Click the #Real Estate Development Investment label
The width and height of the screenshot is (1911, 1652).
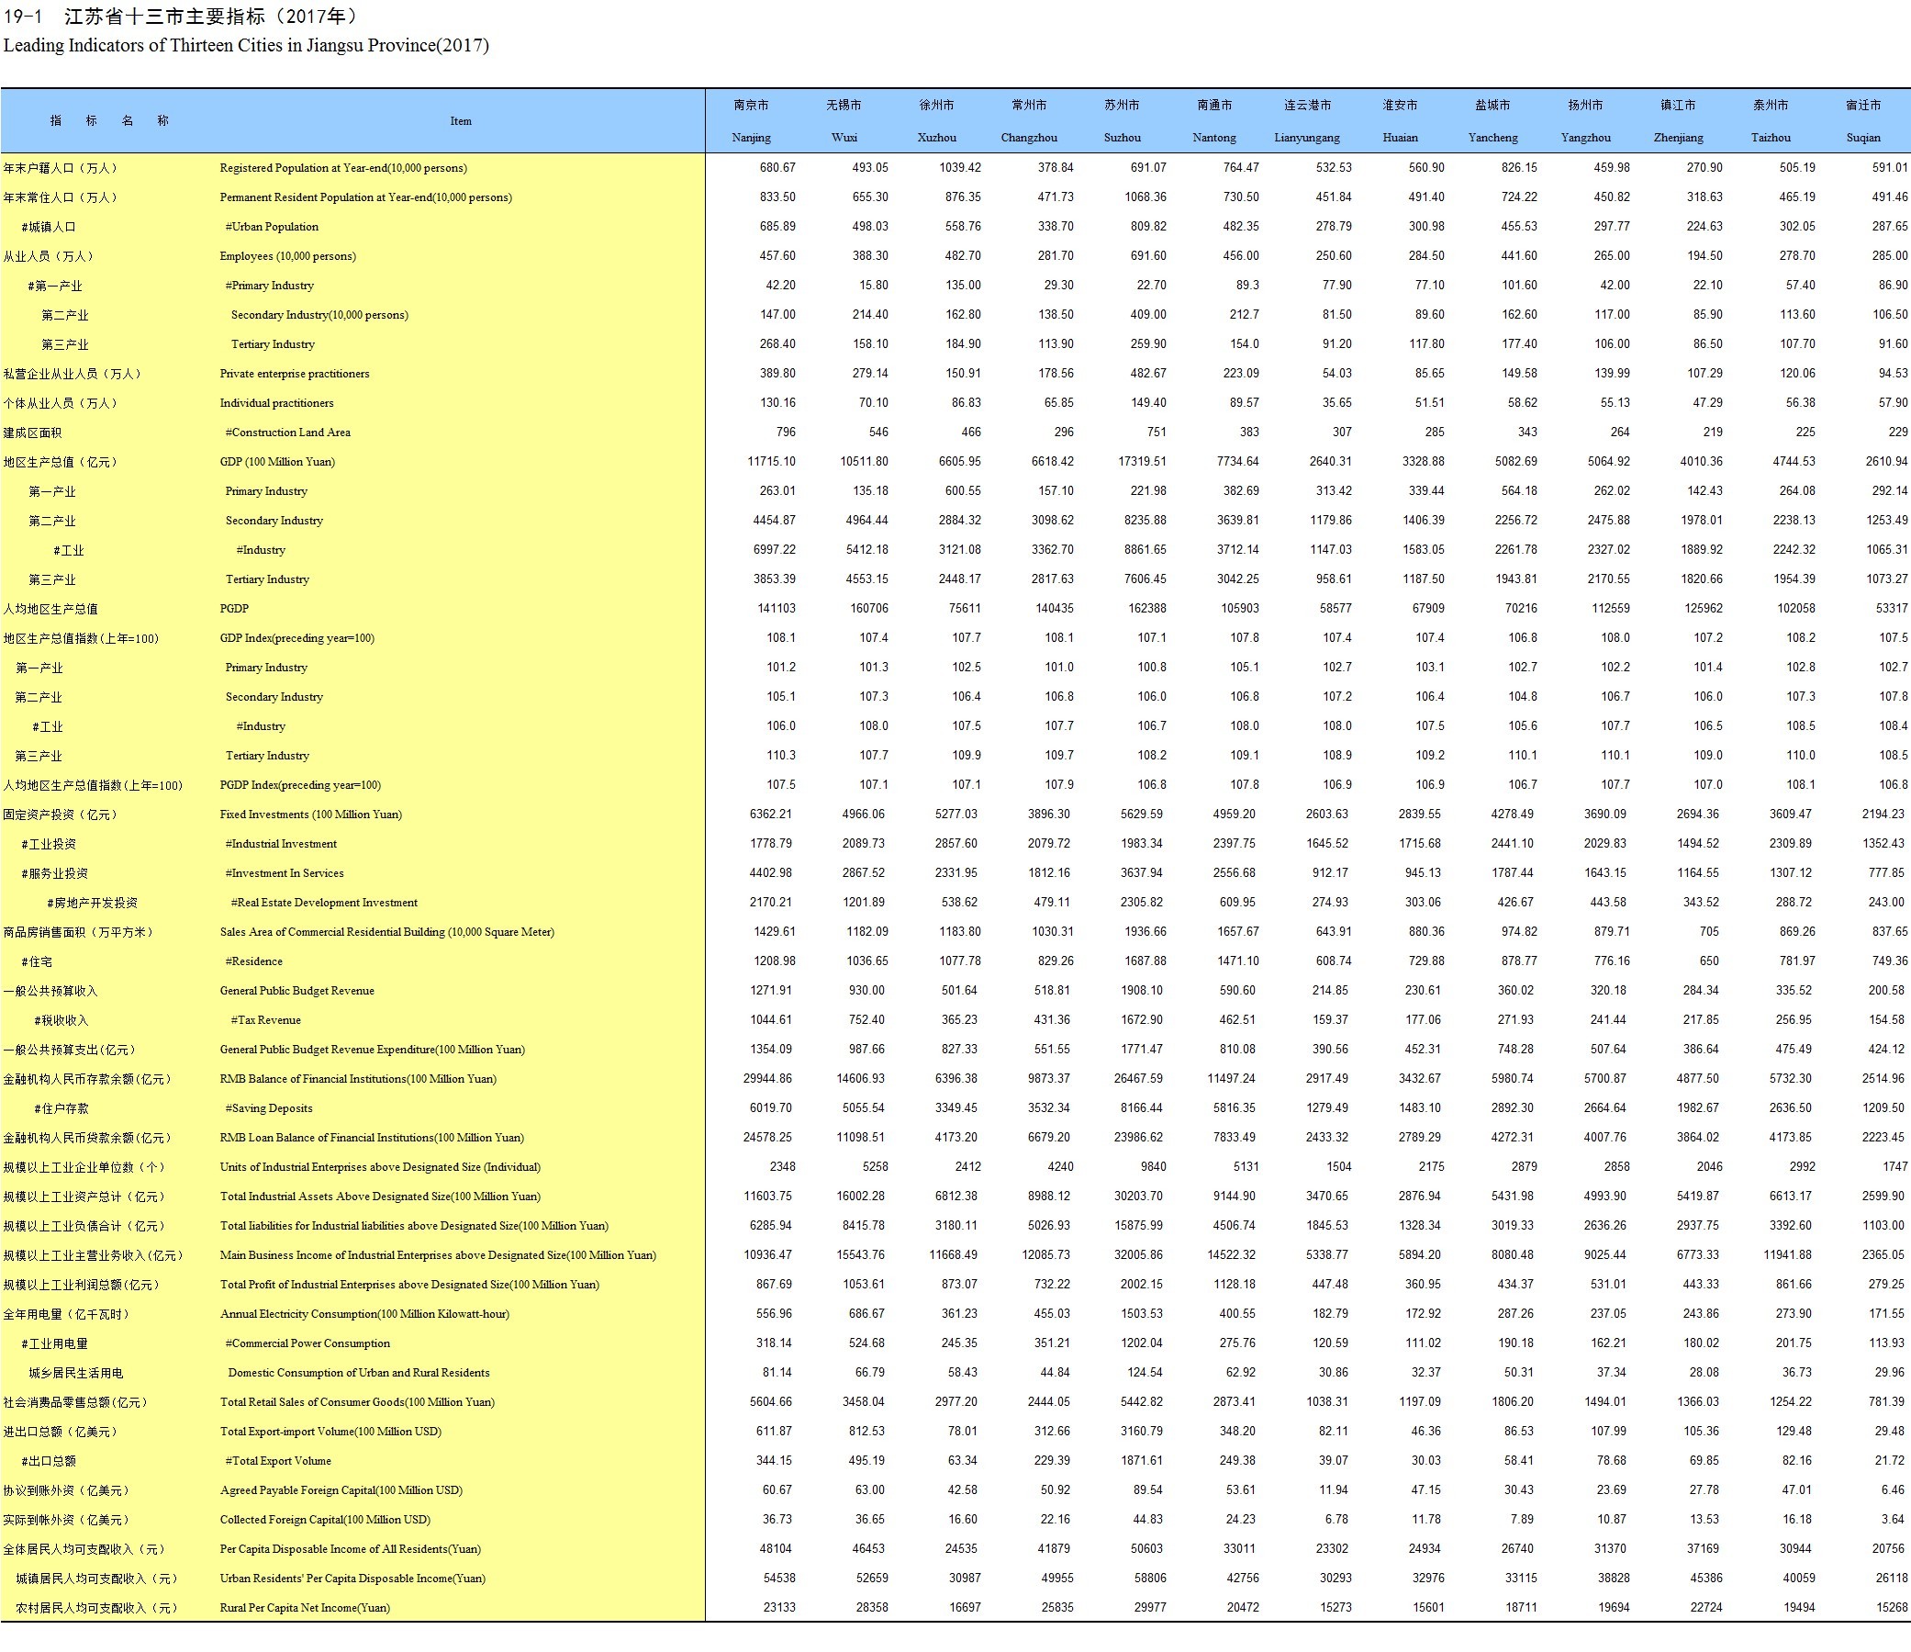324,903
